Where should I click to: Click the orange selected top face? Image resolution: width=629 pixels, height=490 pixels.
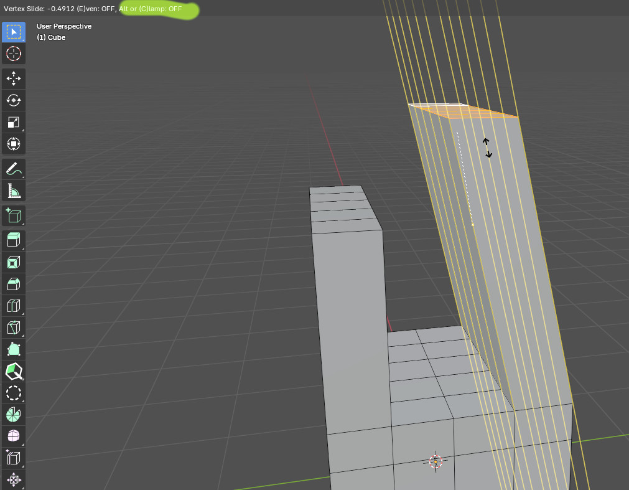tap(465, 111)
